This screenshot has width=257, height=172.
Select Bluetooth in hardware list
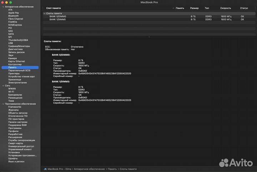14,16
